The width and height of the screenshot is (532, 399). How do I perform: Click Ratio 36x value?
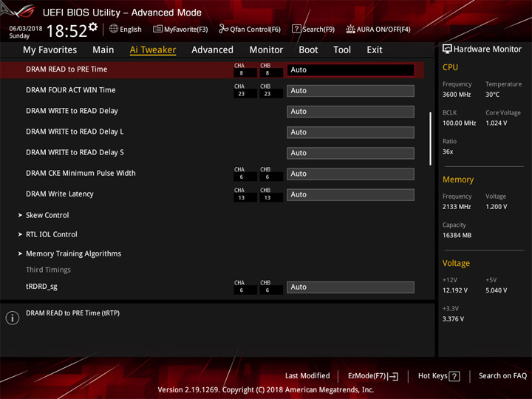(x=448, y=151)
